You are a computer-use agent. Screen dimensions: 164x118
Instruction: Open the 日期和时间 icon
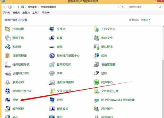[x=52, y=64]
